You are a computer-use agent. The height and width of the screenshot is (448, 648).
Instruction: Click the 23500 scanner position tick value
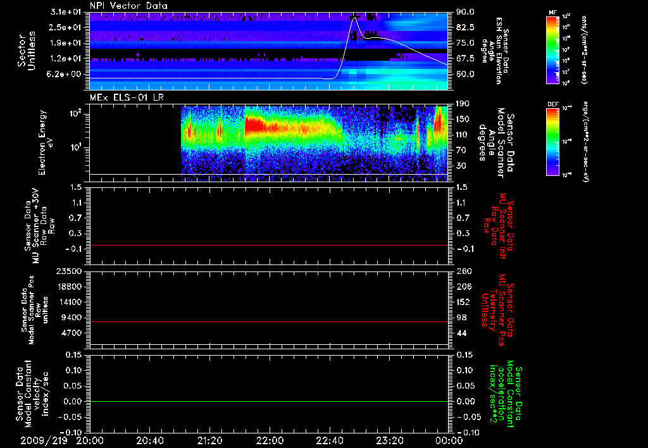click(x=70, y=271)
